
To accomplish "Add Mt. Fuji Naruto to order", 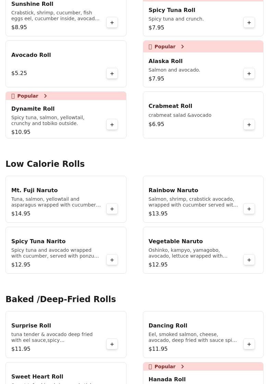I will [112, 209].
